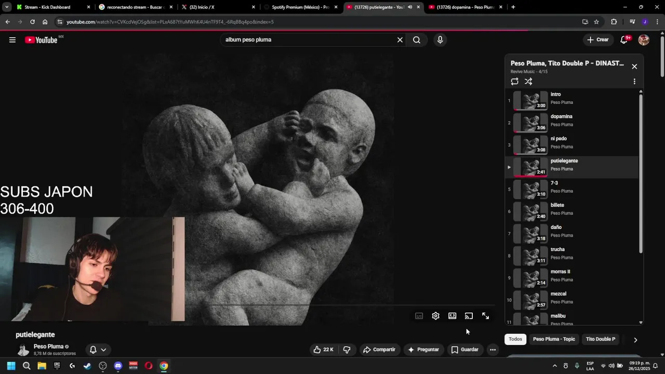Toggle subtitles on the player
Image resolution: width=665 pixels, height=374 pixels.
pos(419,316)
